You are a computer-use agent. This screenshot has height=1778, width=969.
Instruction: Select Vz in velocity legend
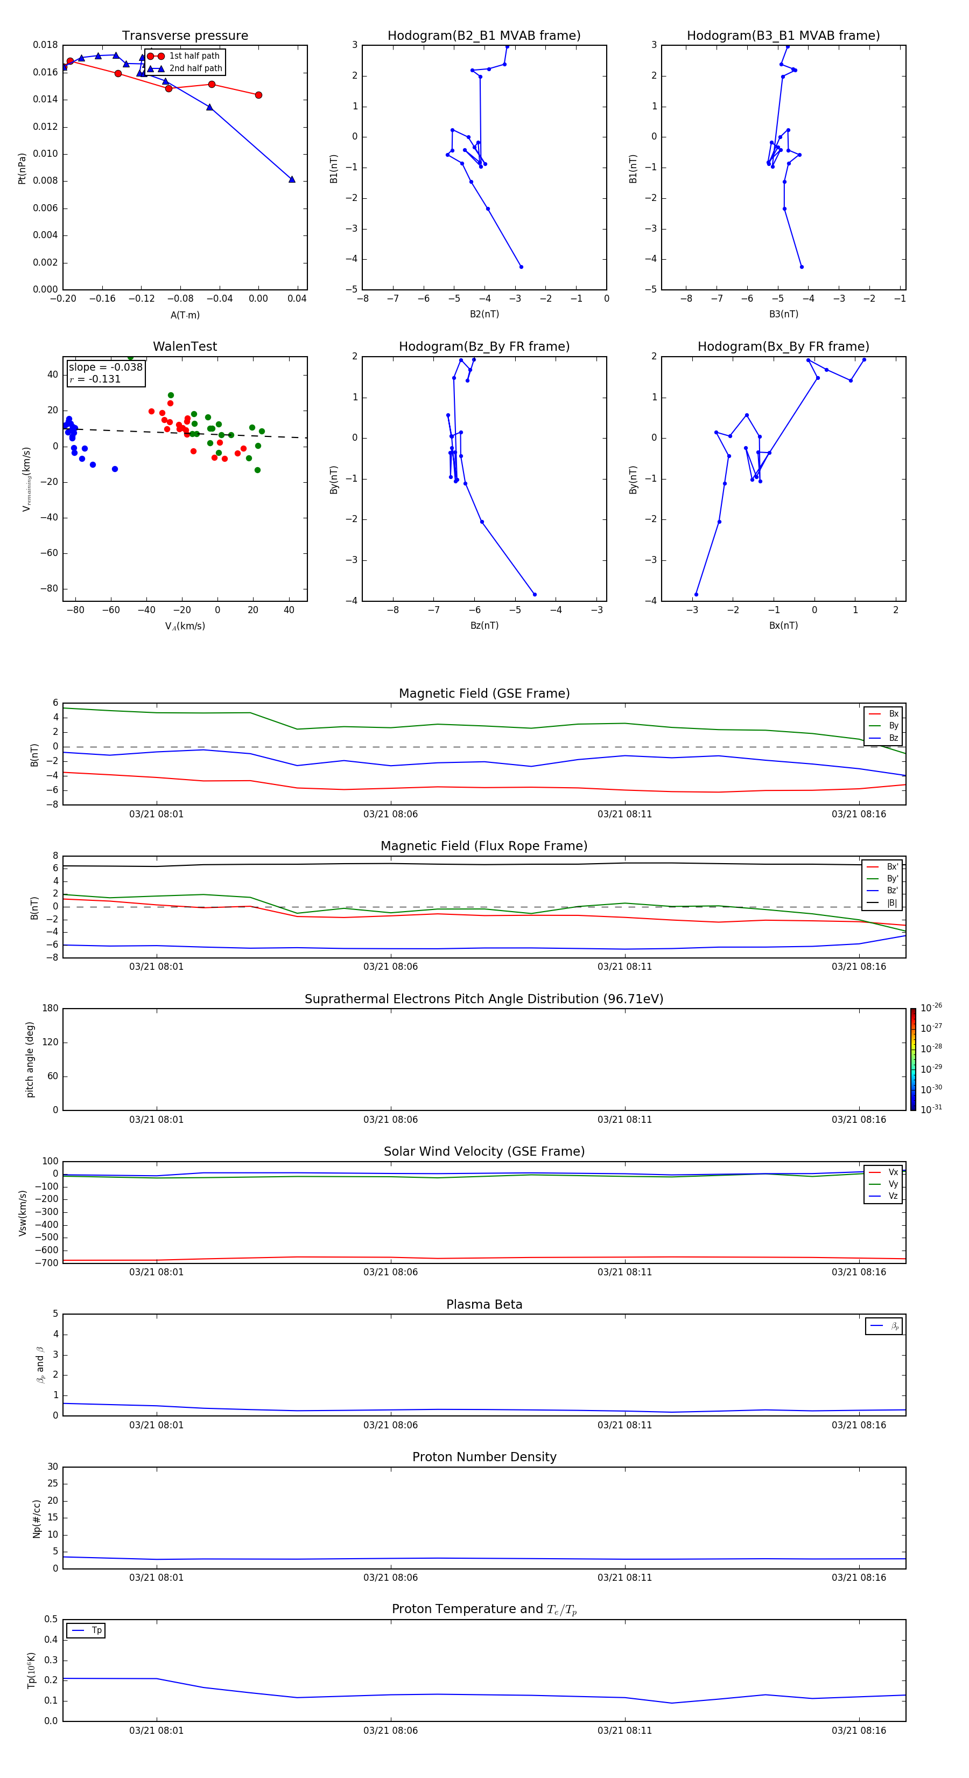(x=883, y=1196)
